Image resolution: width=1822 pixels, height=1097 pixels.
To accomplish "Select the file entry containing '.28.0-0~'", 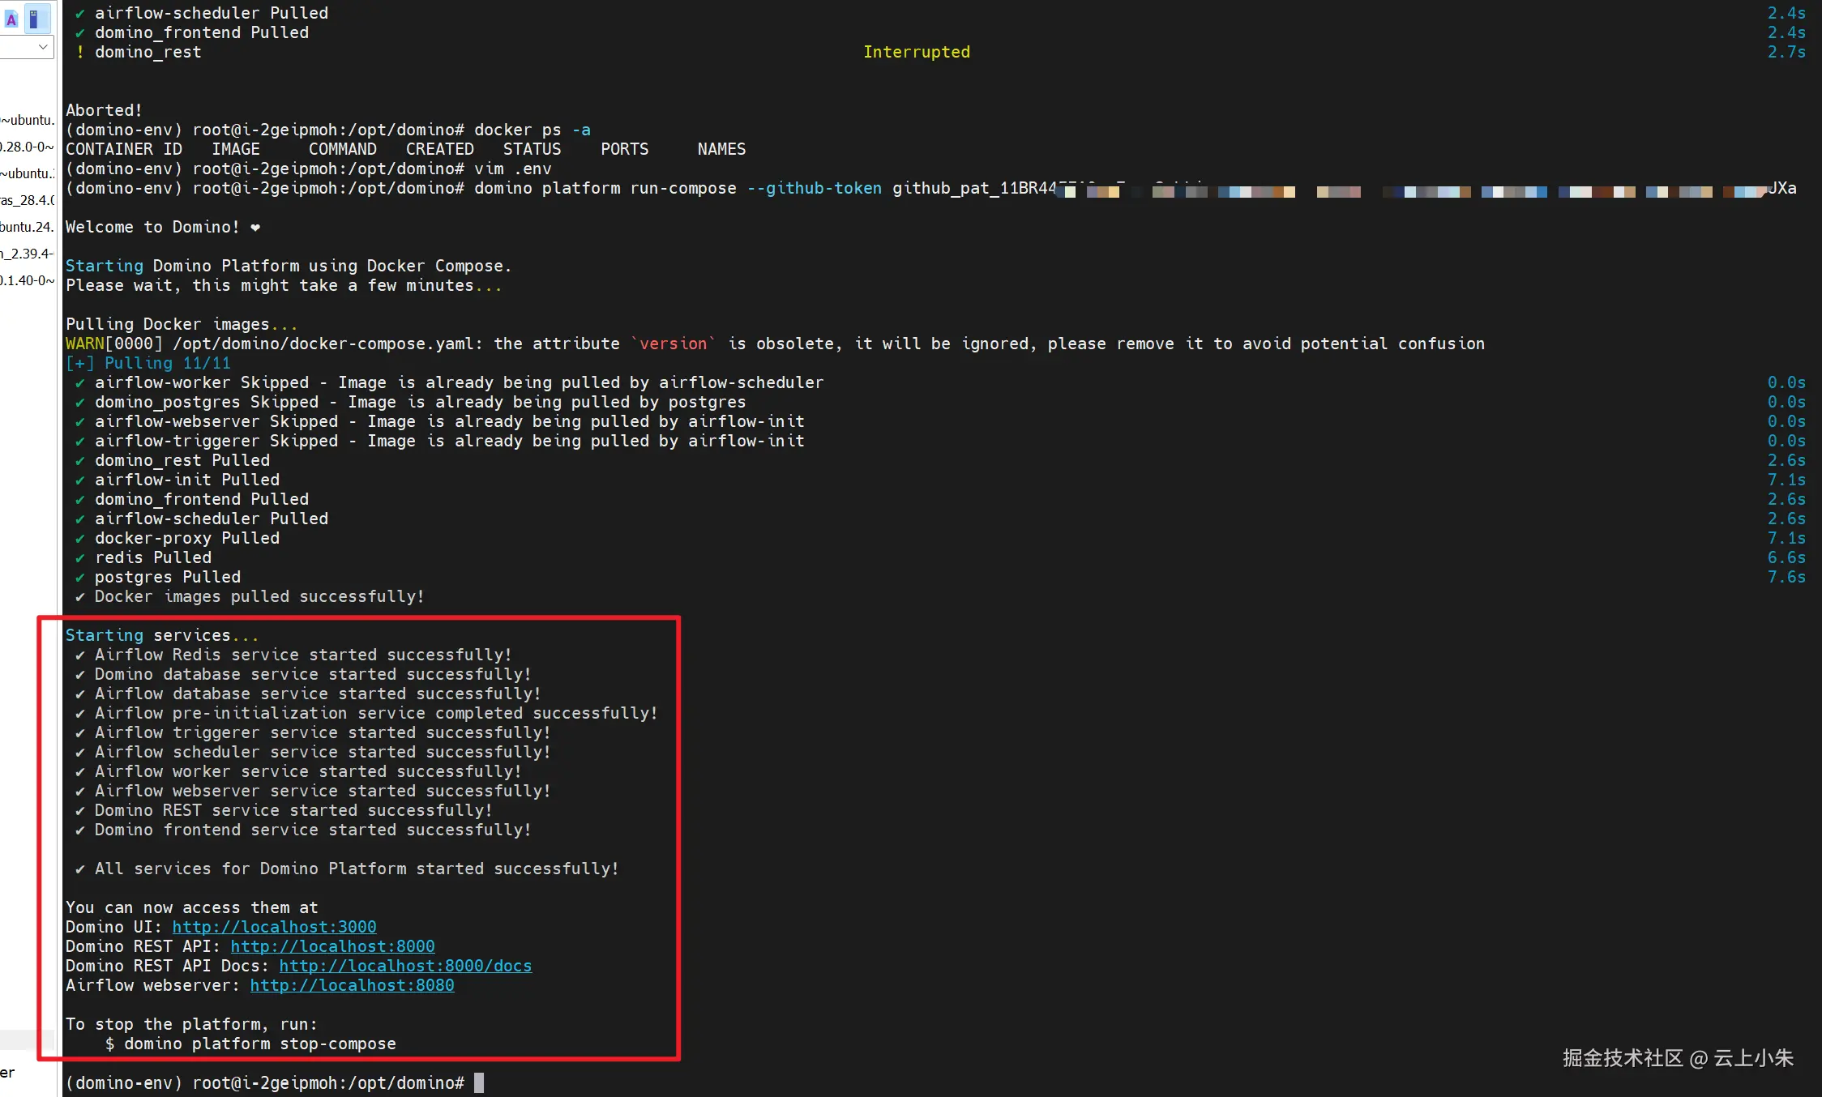I will [28, 147].
